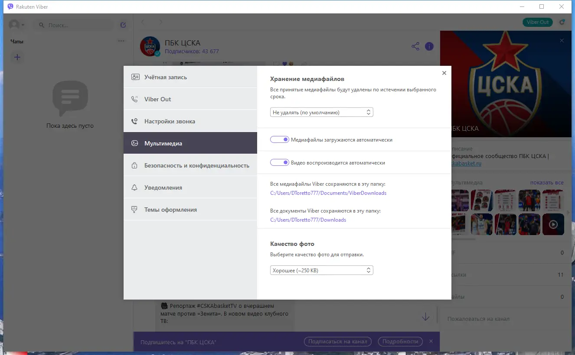This screenshot has height=355, width=575.
Task: Click the channel info icon
Action: [429, 46]
